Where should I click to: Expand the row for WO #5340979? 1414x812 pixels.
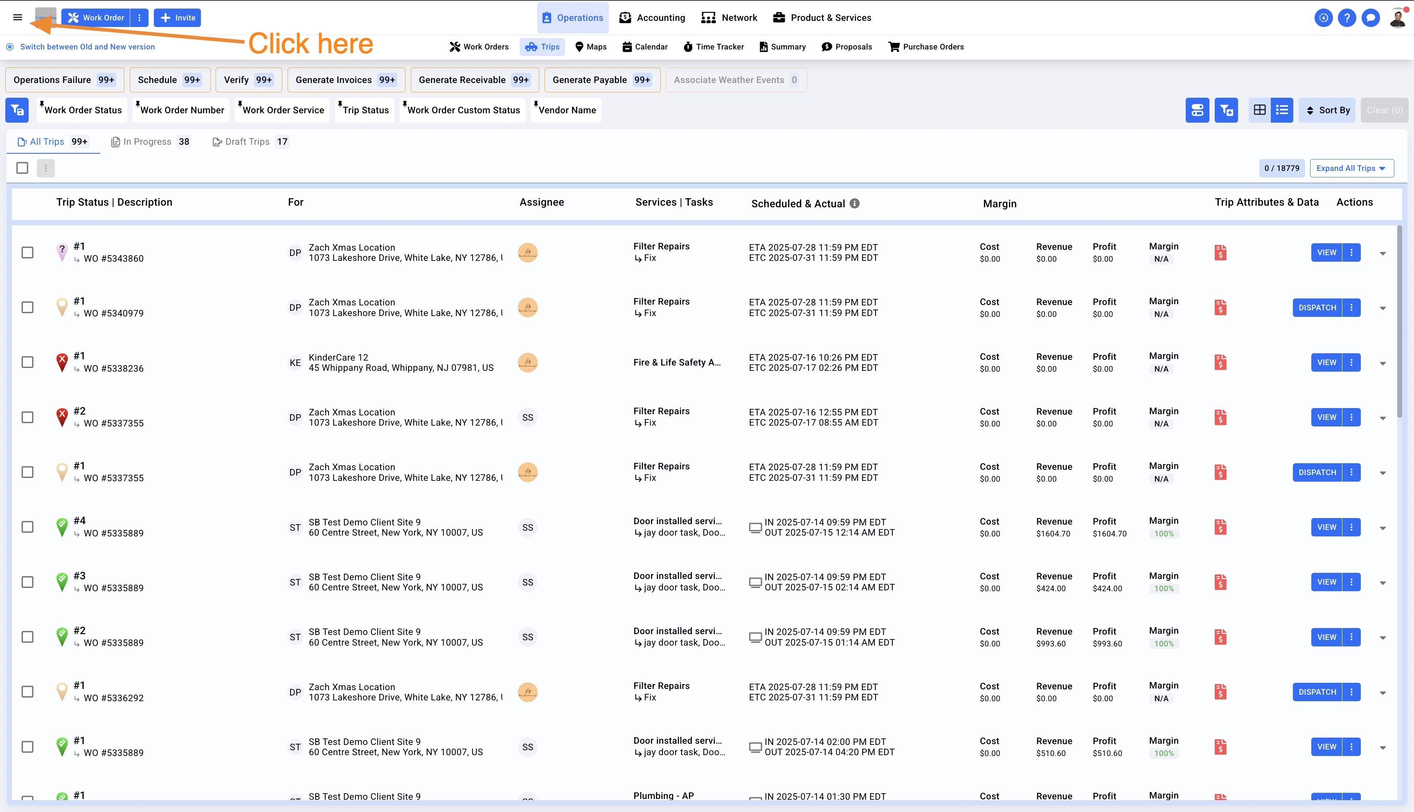pos(1383,308)
